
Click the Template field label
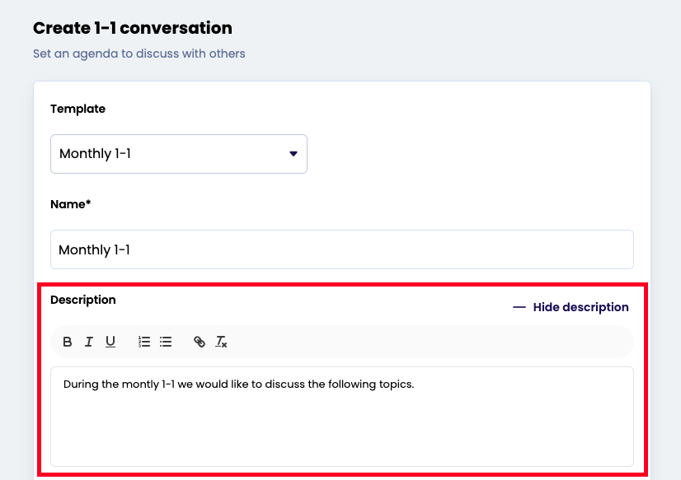click(77, 109)
